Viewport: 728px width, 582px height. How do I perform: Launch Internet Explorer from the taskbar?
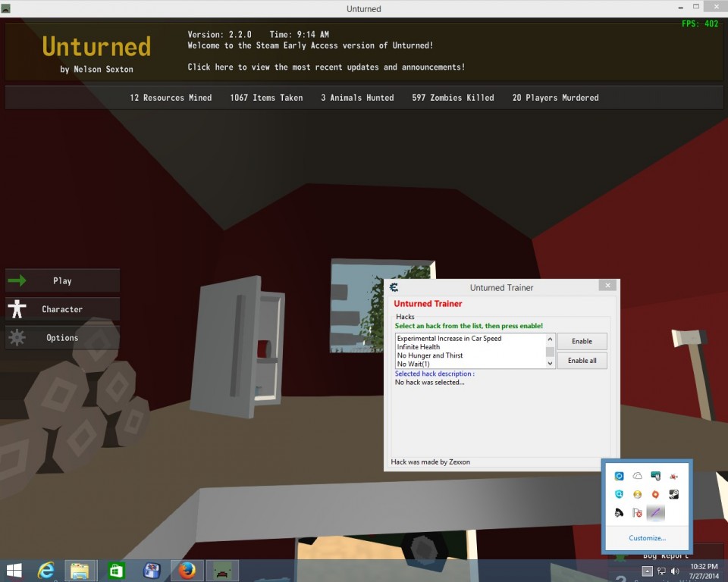[46, 571]
